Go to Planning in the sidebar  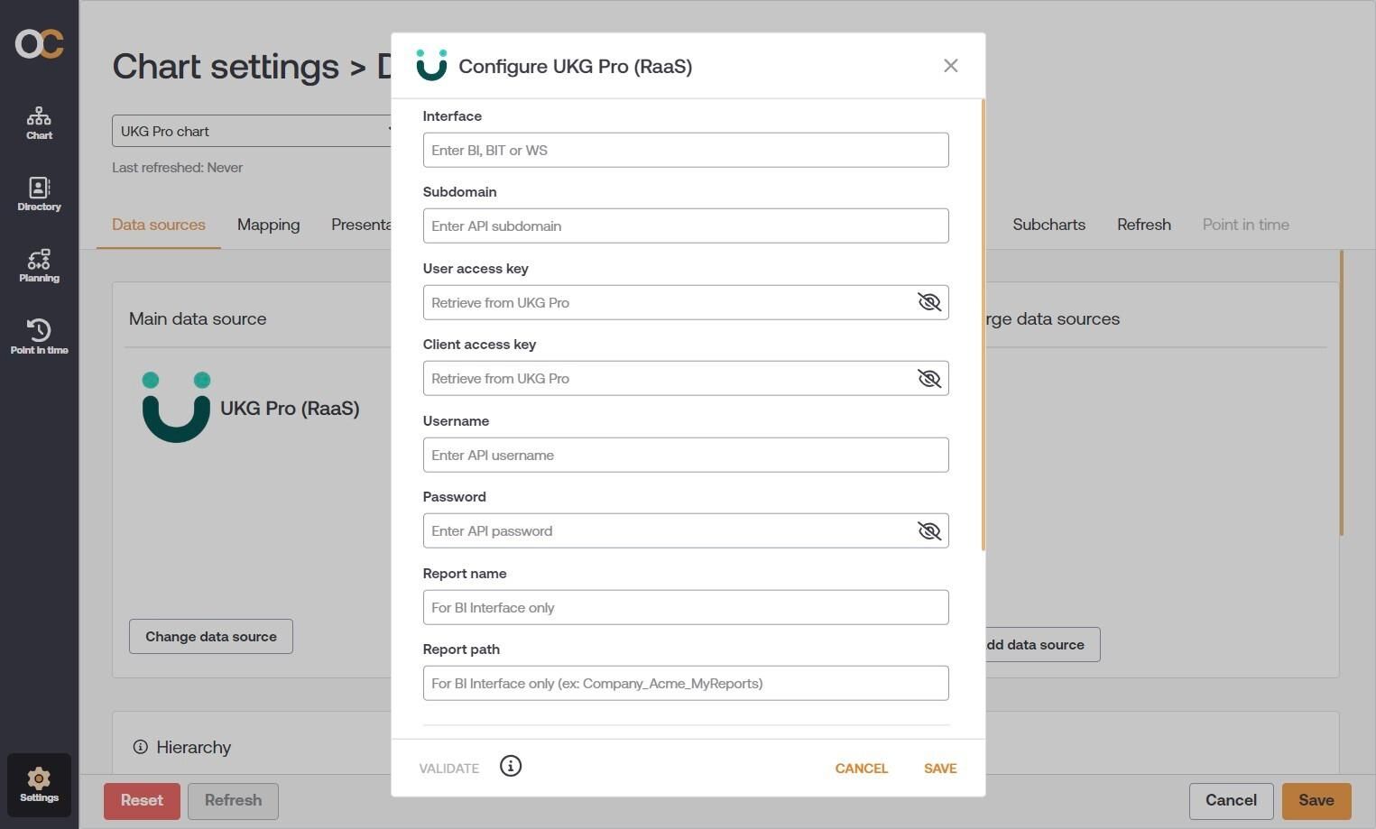click(39, 266)
